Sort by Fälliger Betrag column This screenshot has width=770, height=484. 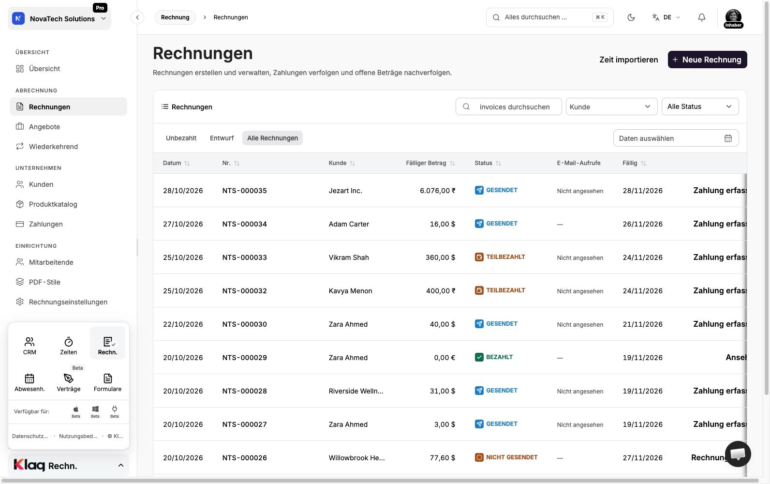pos(430,163)
